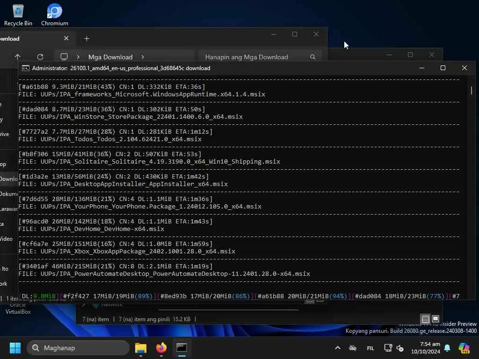Viewport: 479px width, 359px height.
Task: Go up one folder in File Explorer
Action: [18, 57]
